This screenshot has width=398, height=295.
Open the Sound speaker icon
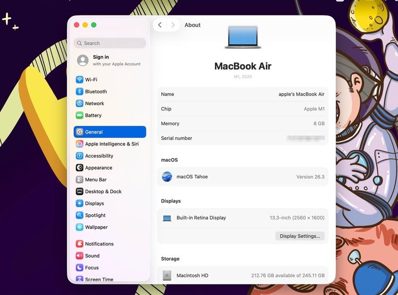pos(80,256)
